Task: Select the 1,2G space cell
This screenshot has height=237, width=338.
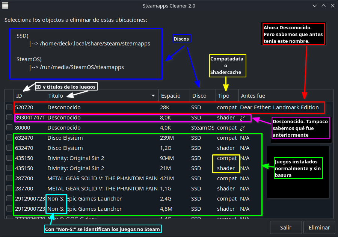Action: pyautogui.click(x=166, y=148)
